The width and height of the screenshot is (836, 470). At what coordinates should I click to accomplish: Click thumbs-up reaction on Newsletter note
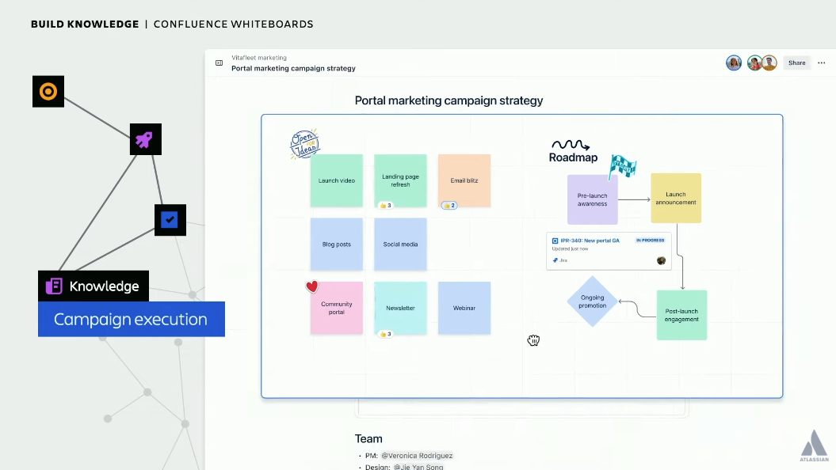pyautogui.click(x=385, y=334)
